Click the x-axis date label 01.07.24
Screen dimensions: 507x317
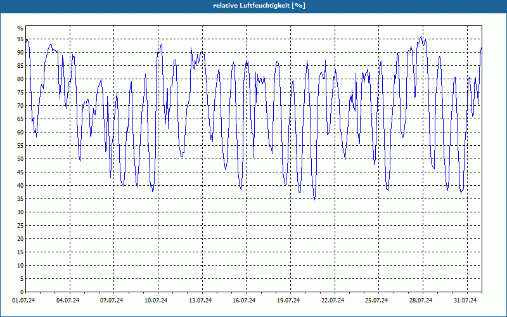coord(23,301)
